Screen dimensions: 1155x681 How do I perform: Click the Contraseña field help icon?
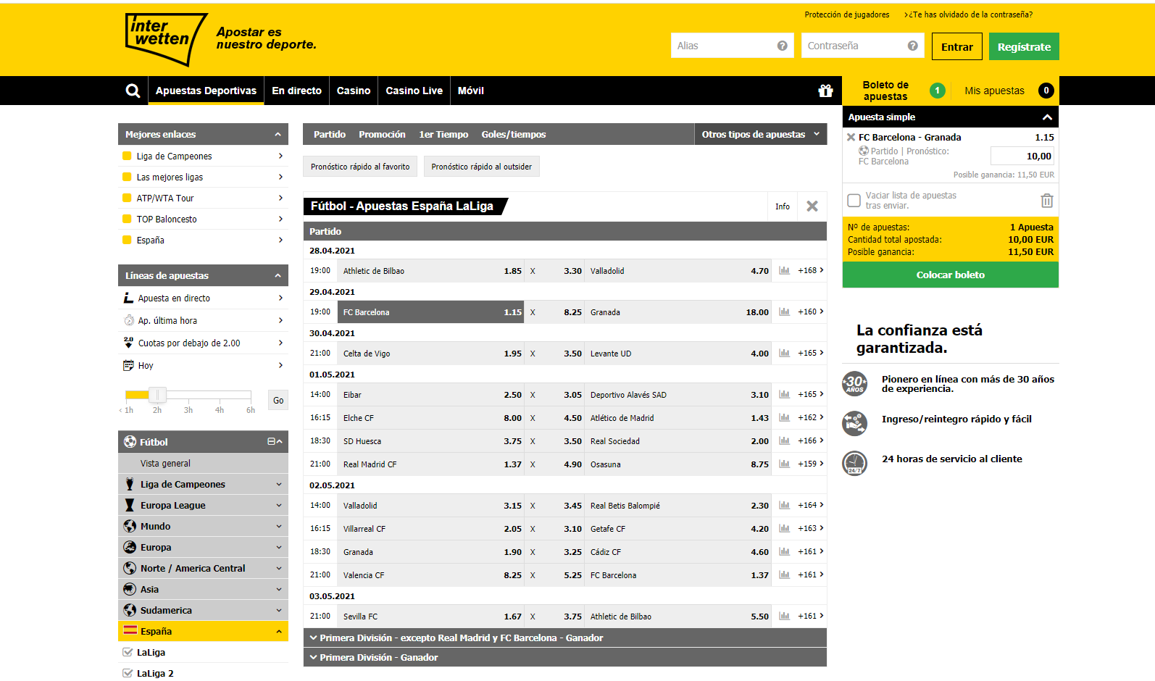click(912, 46)
